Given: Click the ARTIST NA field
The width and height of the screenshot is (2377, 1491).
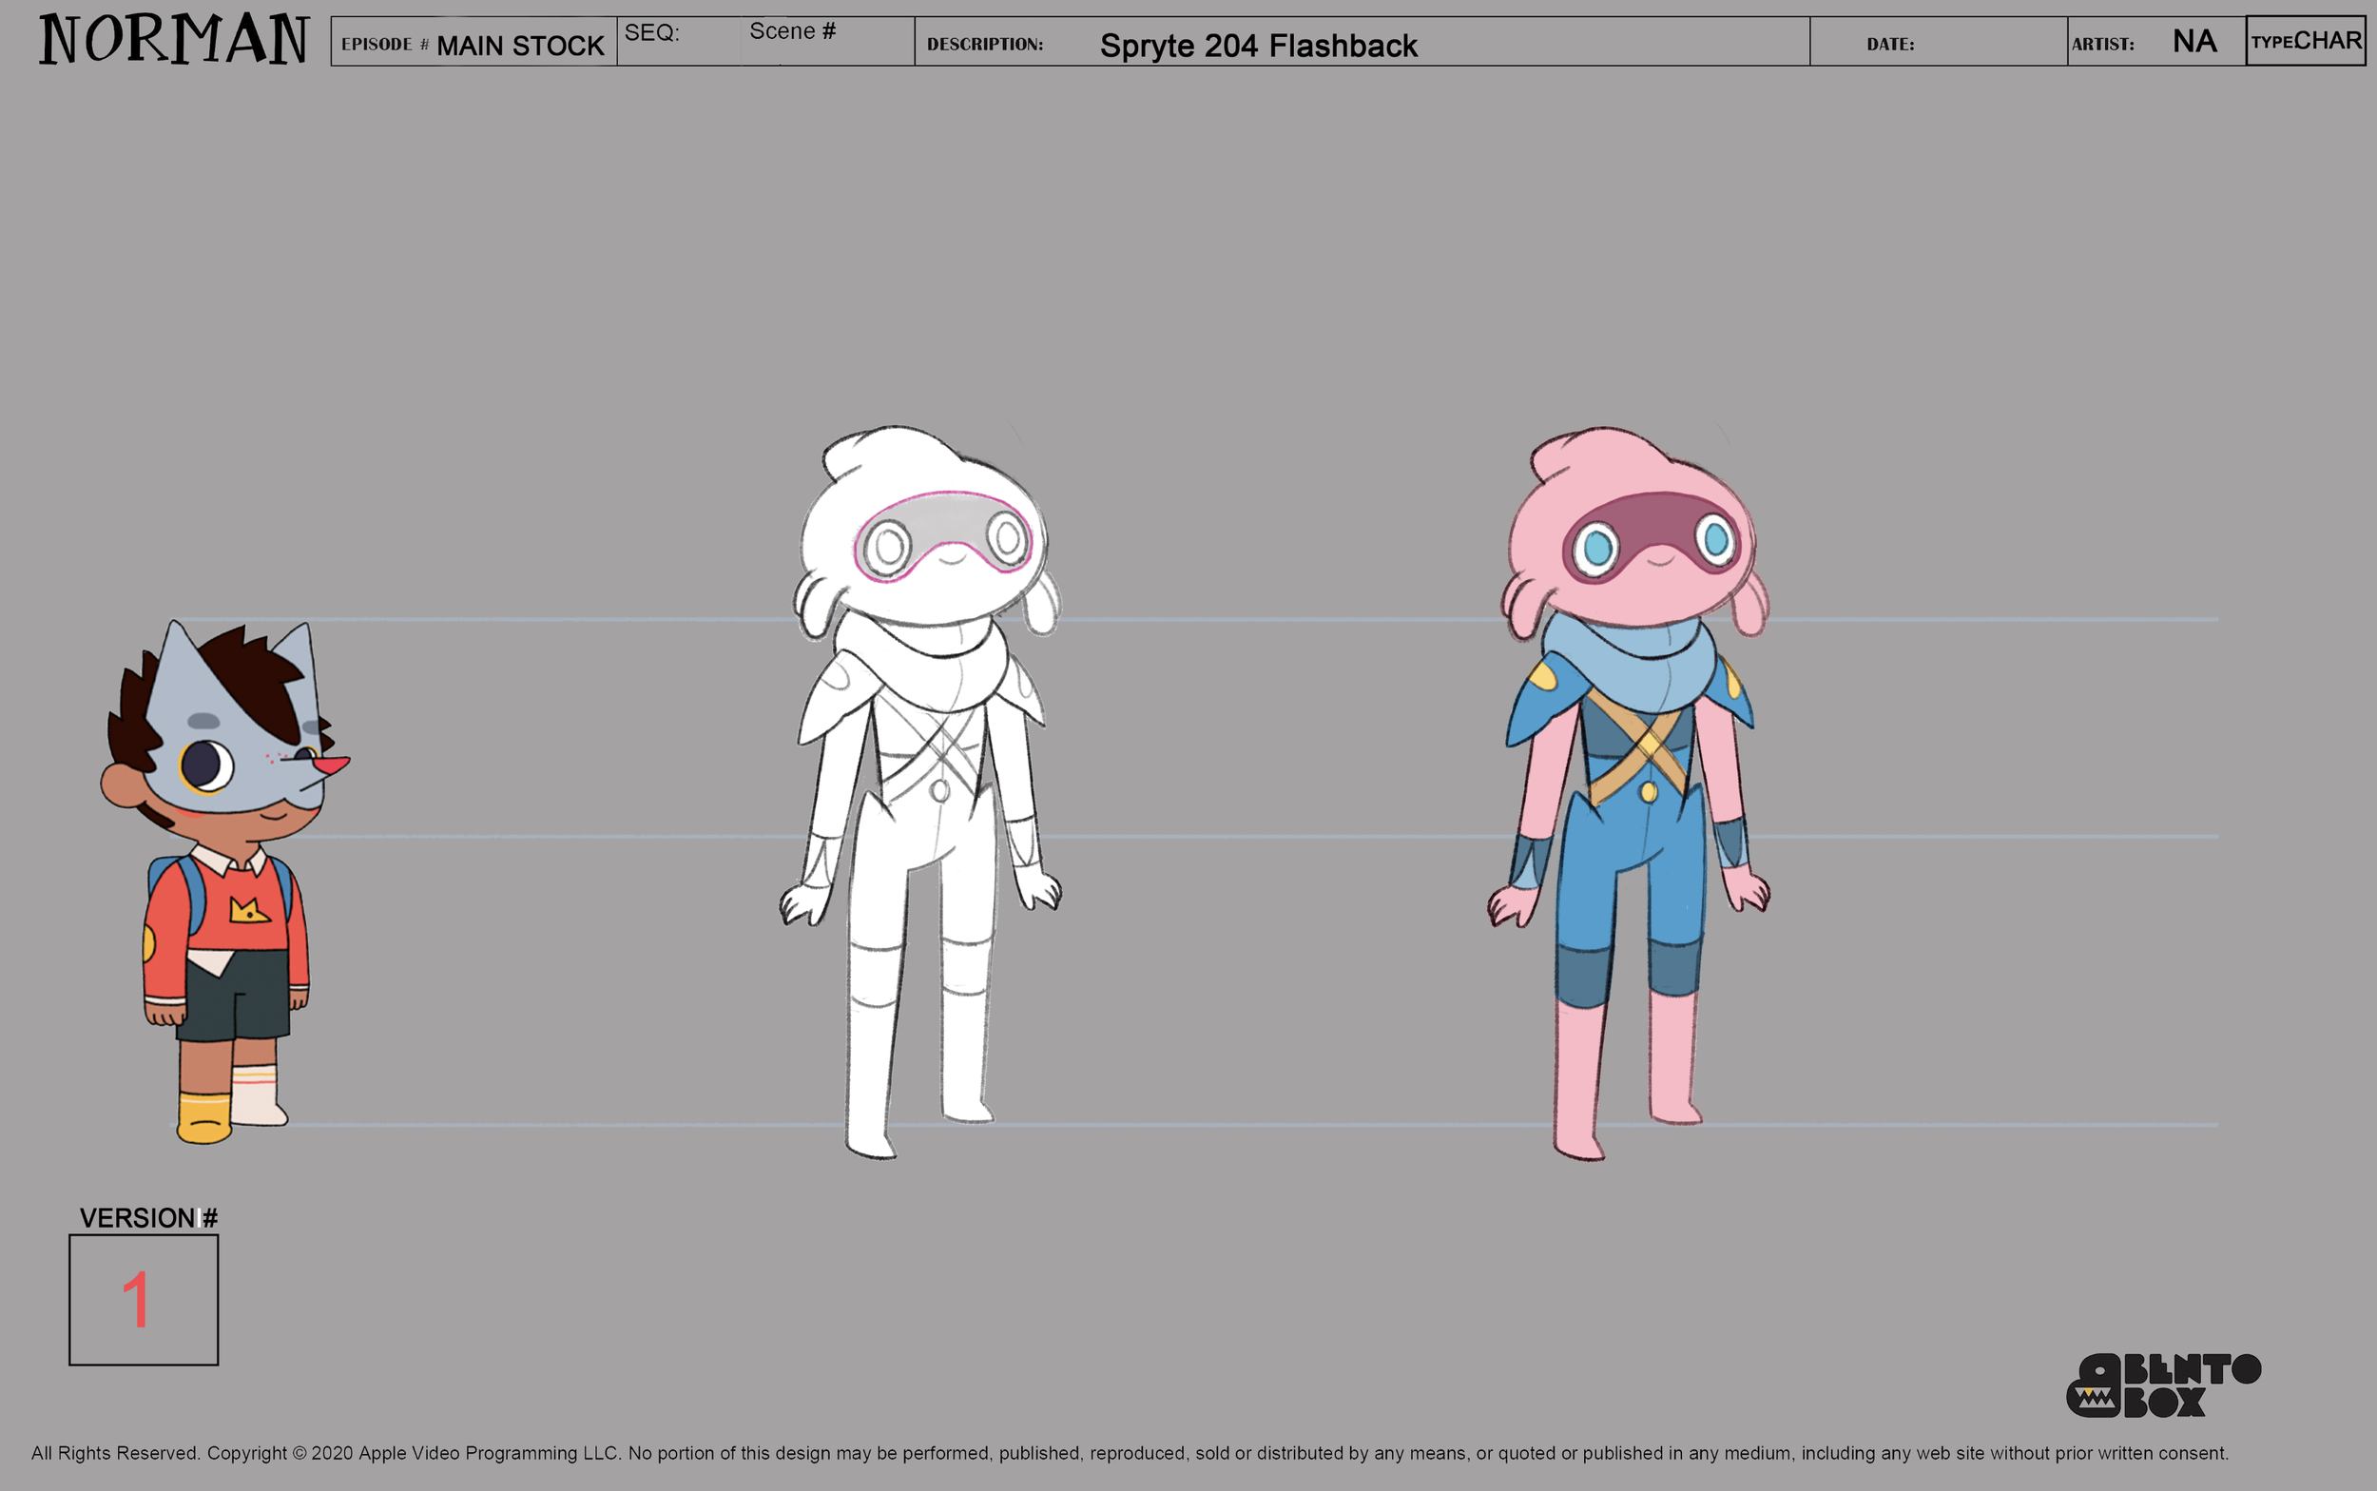Looking at the screenshot, I should tap(2155, 43).
